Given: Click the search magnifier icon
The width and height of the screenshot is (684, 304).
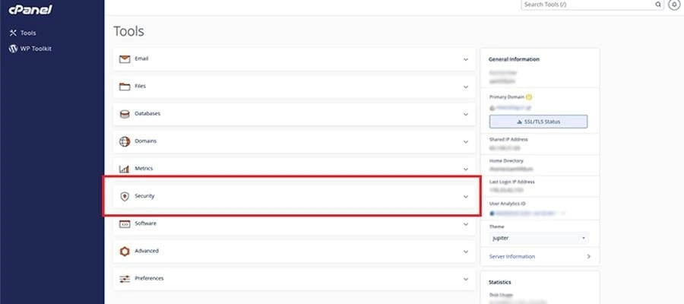Looking at the screenshot, I should [x=658, y=5].
